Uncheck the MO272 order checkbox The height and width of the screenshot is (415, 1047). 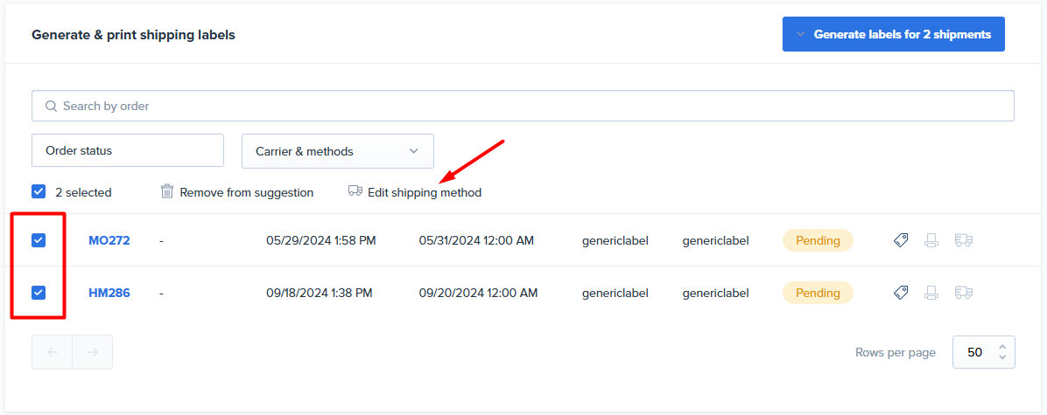pyautogui.click(x=39, y=240)
